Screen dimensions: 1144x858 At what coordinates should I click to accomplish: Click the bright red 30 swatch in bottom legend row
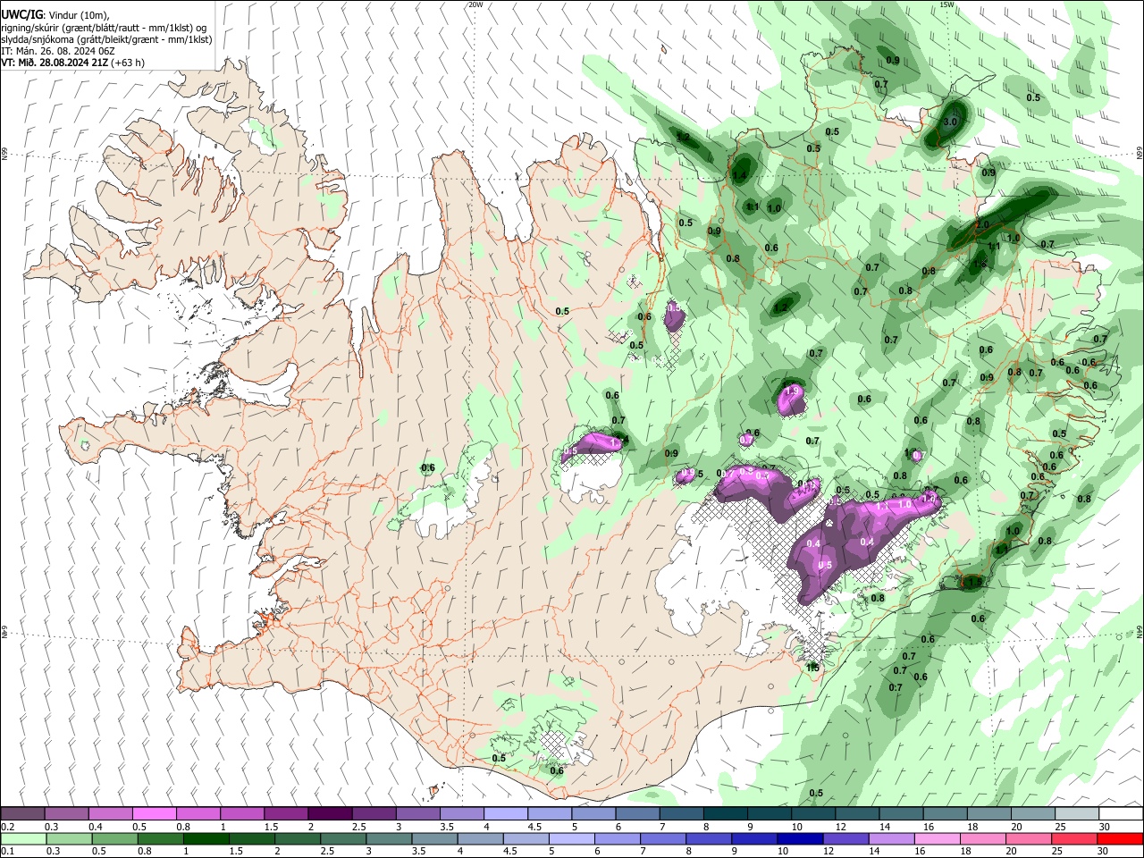[1120, 838]
